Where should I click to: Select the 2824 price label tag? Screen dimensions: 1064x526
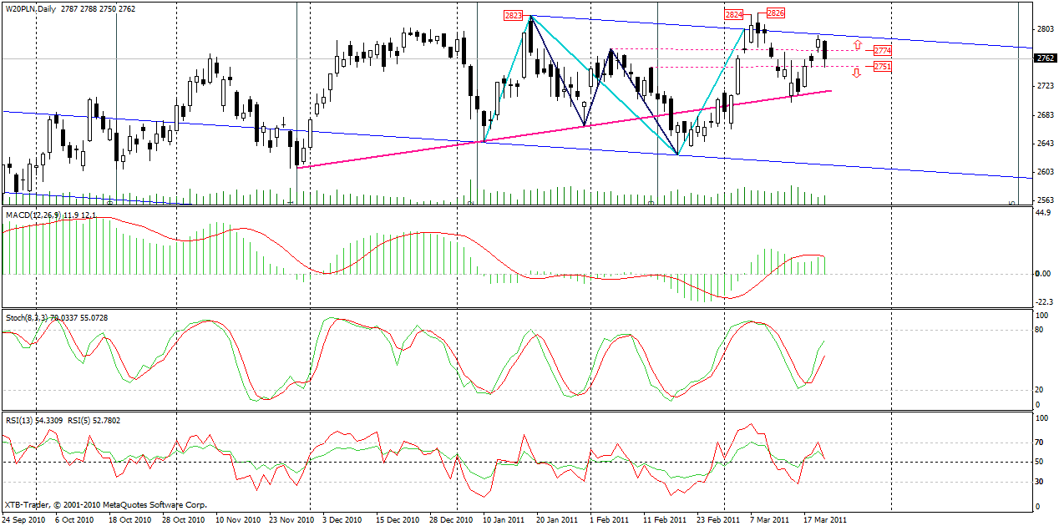click(x=734, y=15)
